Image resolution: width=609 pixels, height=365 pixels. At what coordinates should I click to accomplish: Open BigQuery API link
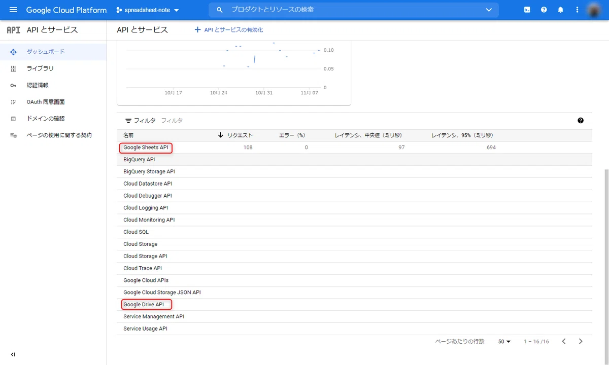[x=139, y=160]
